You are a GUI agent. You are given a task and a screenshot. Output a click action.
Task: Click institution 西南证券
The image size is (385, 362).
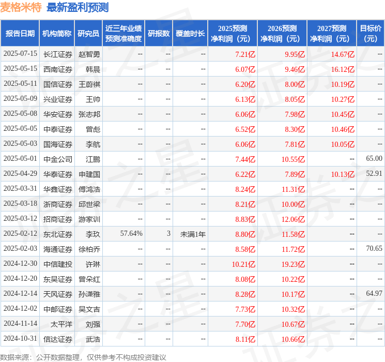(58, 69)
